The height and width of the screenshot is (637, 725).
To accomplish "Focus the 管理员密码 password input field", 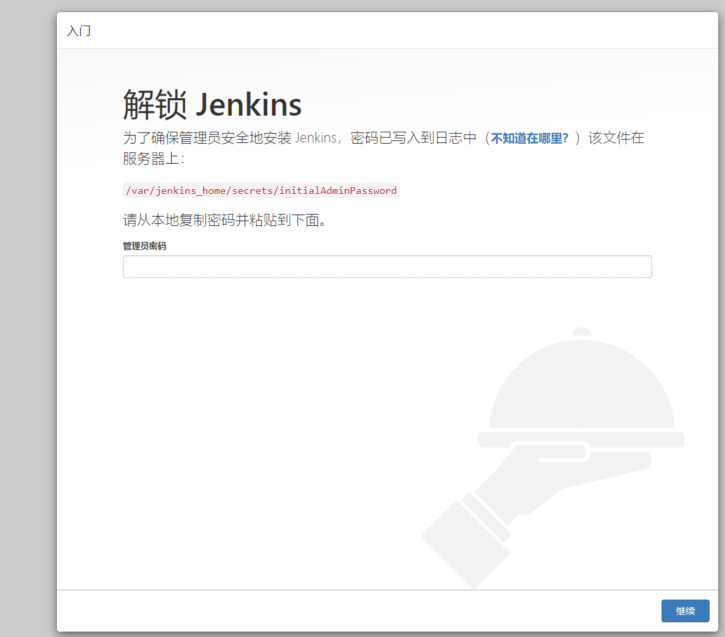I will click(x=387, y=267).
